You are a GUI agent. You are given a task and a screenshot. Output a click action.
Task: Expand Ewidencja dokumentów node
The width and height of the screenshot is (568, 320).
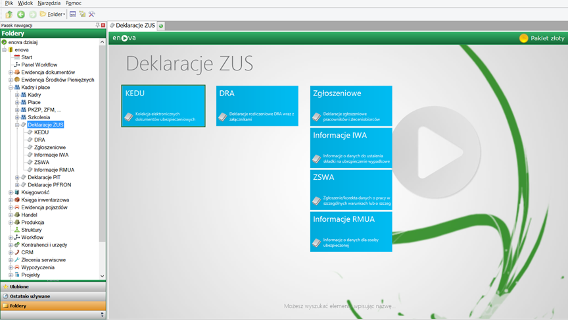pos(11,72)
